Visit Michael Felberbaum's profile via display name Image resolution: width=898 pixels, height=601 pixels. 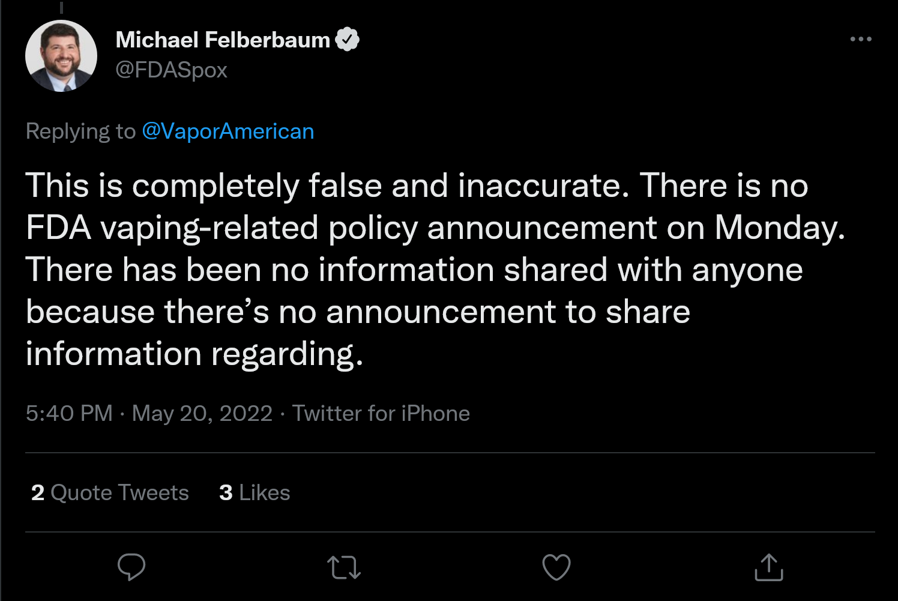(x=223, y=40)
